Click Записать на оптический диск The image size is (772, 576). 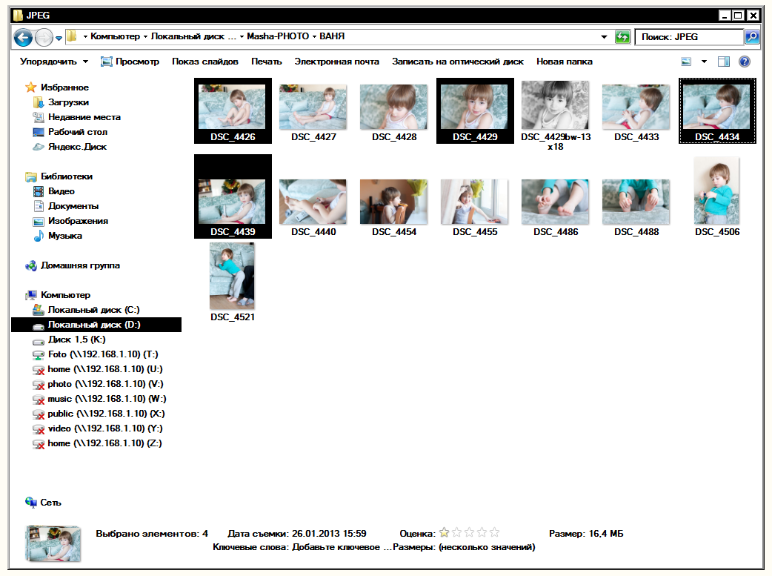pyautogui.click(x=457, y=62)
